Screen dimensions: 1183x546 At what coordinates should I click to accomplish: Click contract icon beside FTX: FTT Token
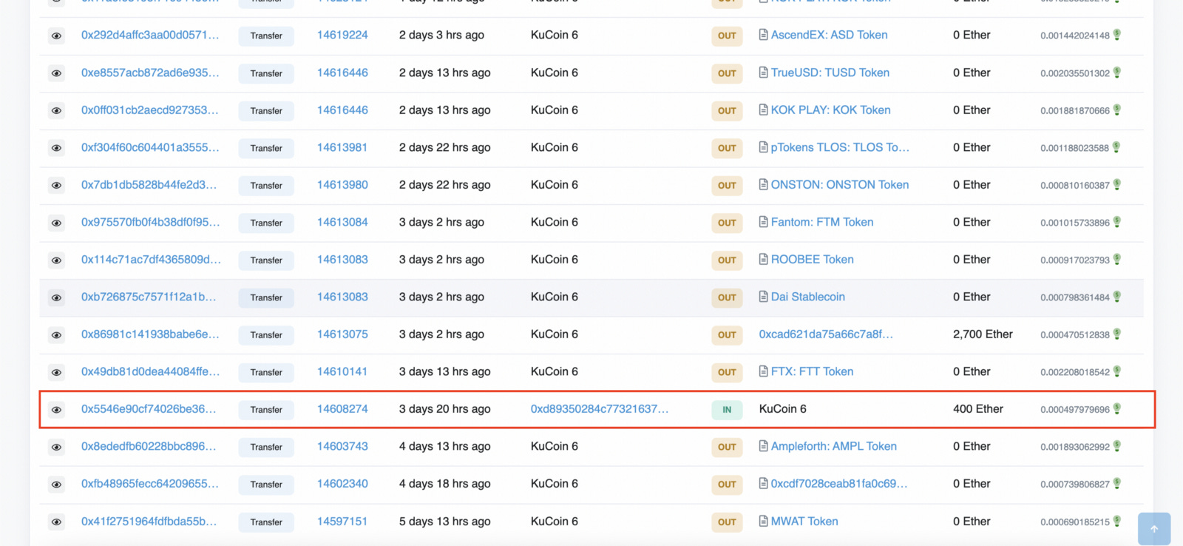coord(763,371)
